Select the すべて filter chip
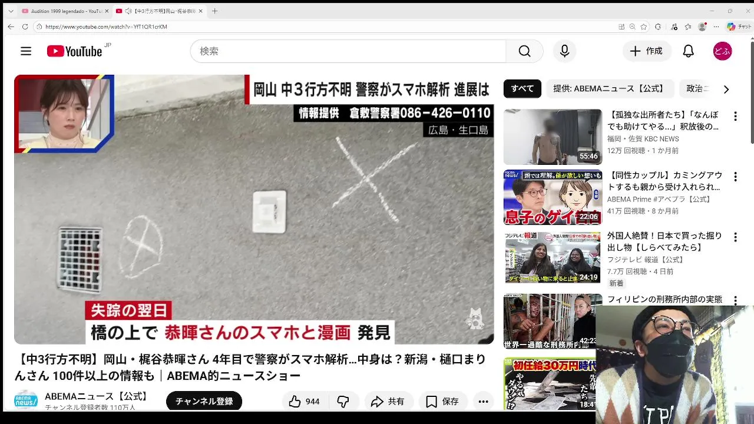754x424 pixels. (x=522, y=88)
